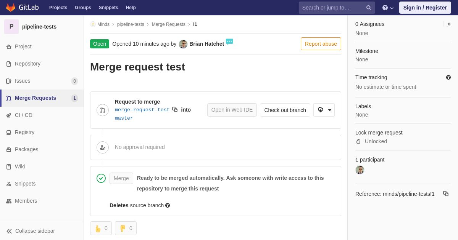Open Help from the top navigation
Image resolution: width=458 pixels, height=240 pixels.
click(x=131, y=8)
